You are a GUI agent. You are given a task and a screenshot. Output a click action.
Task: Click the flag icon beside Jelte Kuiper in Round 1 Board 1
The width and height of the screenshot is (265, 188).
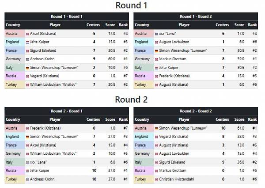point(27,42)
